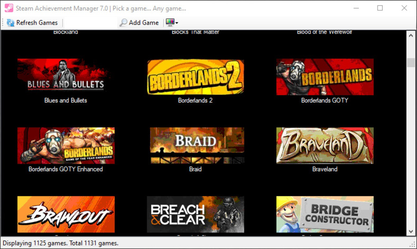Click the 'Borderlands GOTY Enhanced' caption text

click(x=66, y=169)
